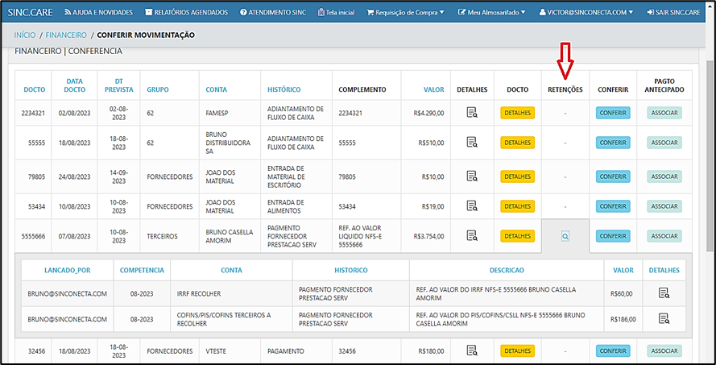This screenshot has width=716, height=365.
Task: Click CONFERIR for BRUNO CASELLA AMORIM row
Action: [x=613, y=236]
